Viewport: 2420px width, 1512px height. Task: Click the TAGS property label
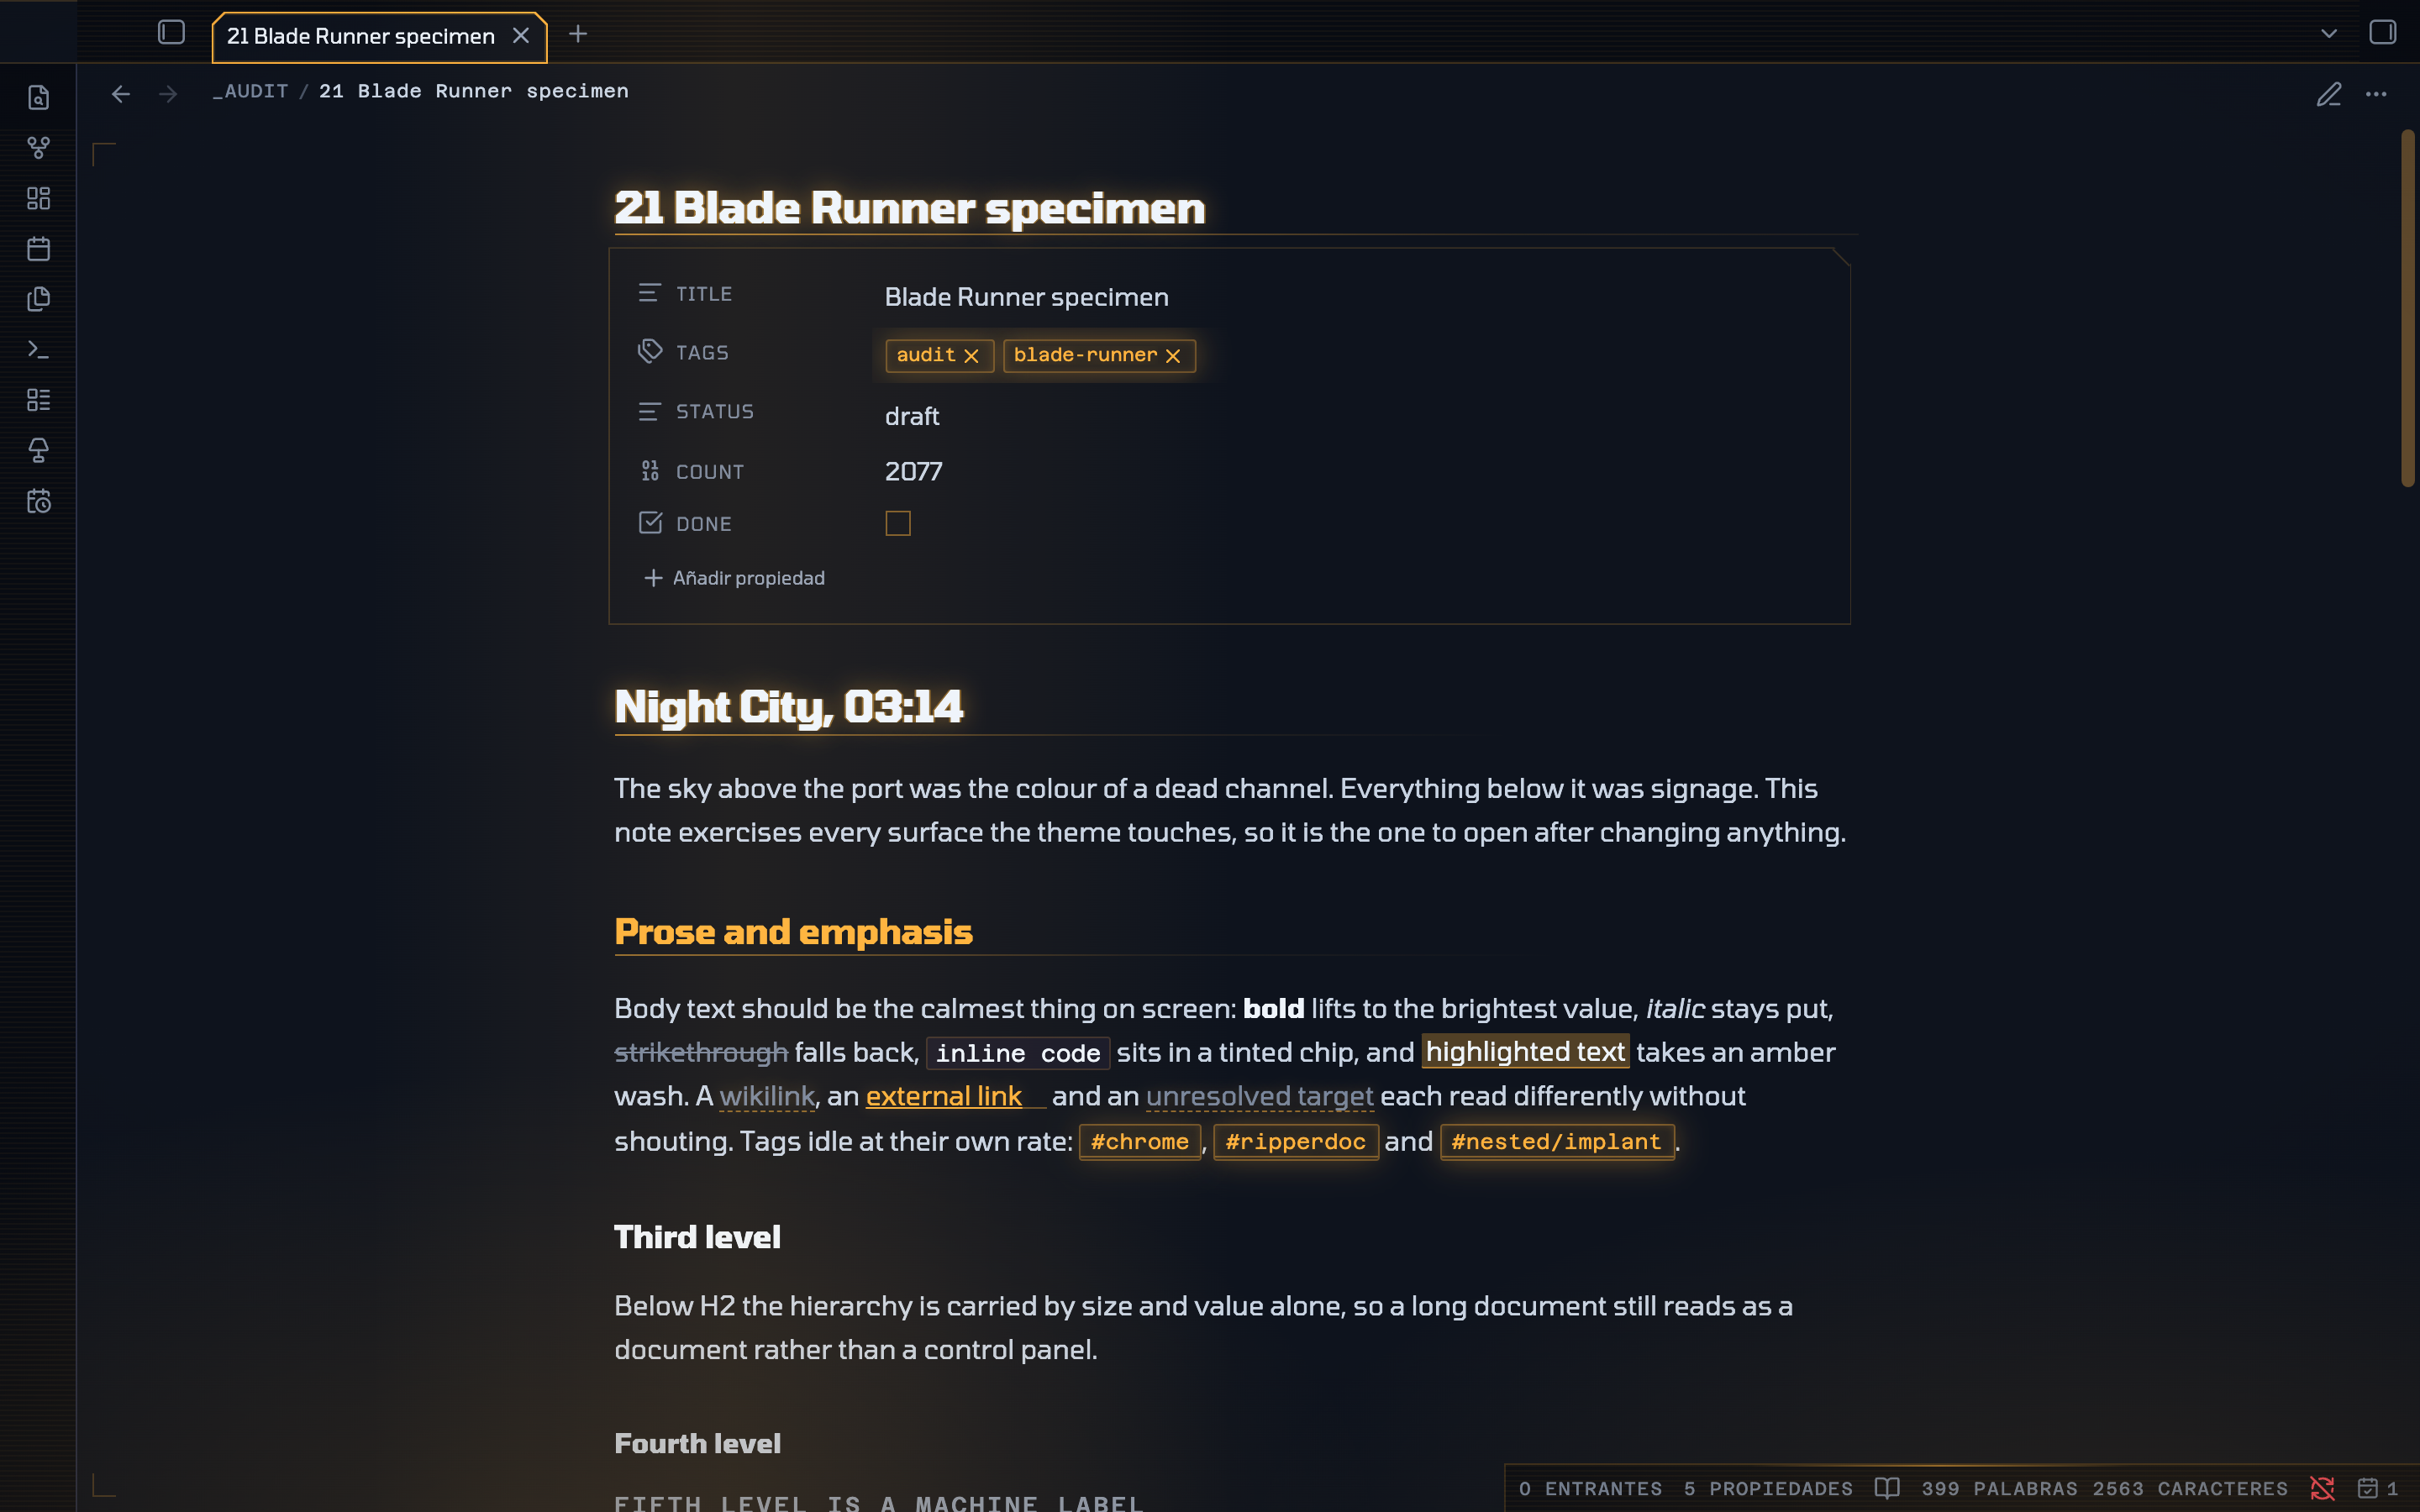701,353
